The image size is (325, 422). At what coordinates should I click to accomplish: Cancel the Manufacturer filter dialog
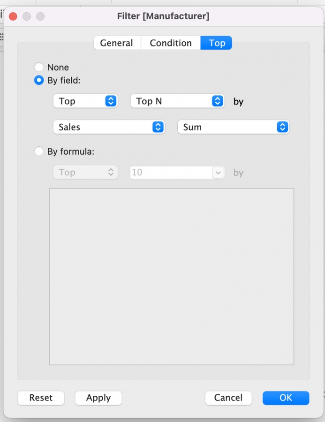pyautogui.click(x=228, y=398)
